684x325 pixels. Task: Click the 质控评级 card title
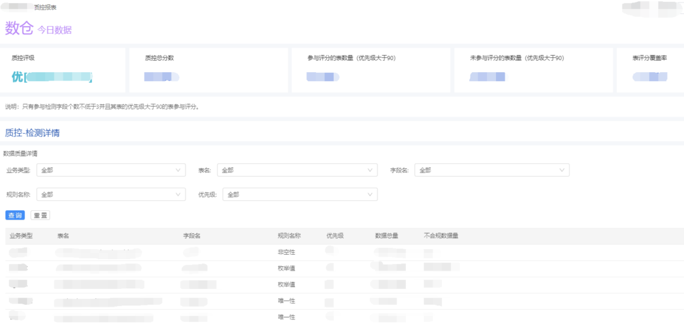tap(23, 58)
